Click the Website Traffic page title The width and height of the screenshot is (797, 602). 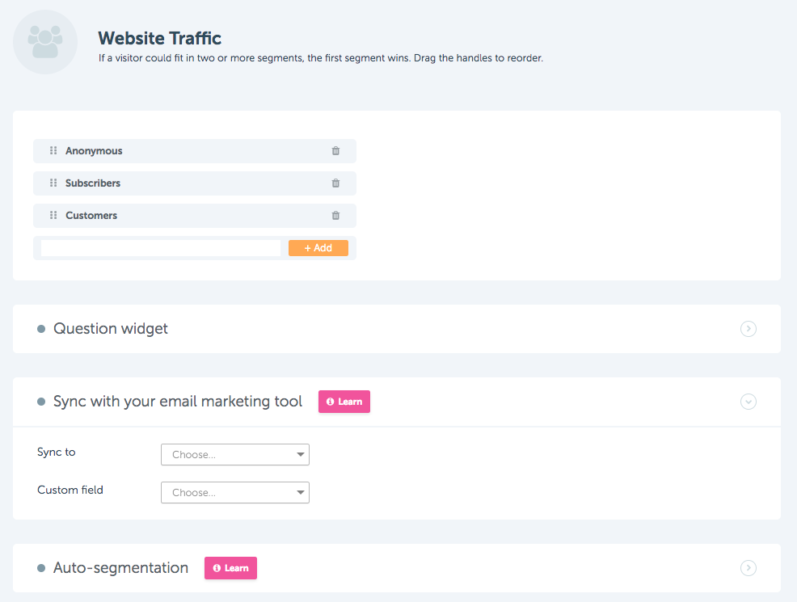(159, 38)
